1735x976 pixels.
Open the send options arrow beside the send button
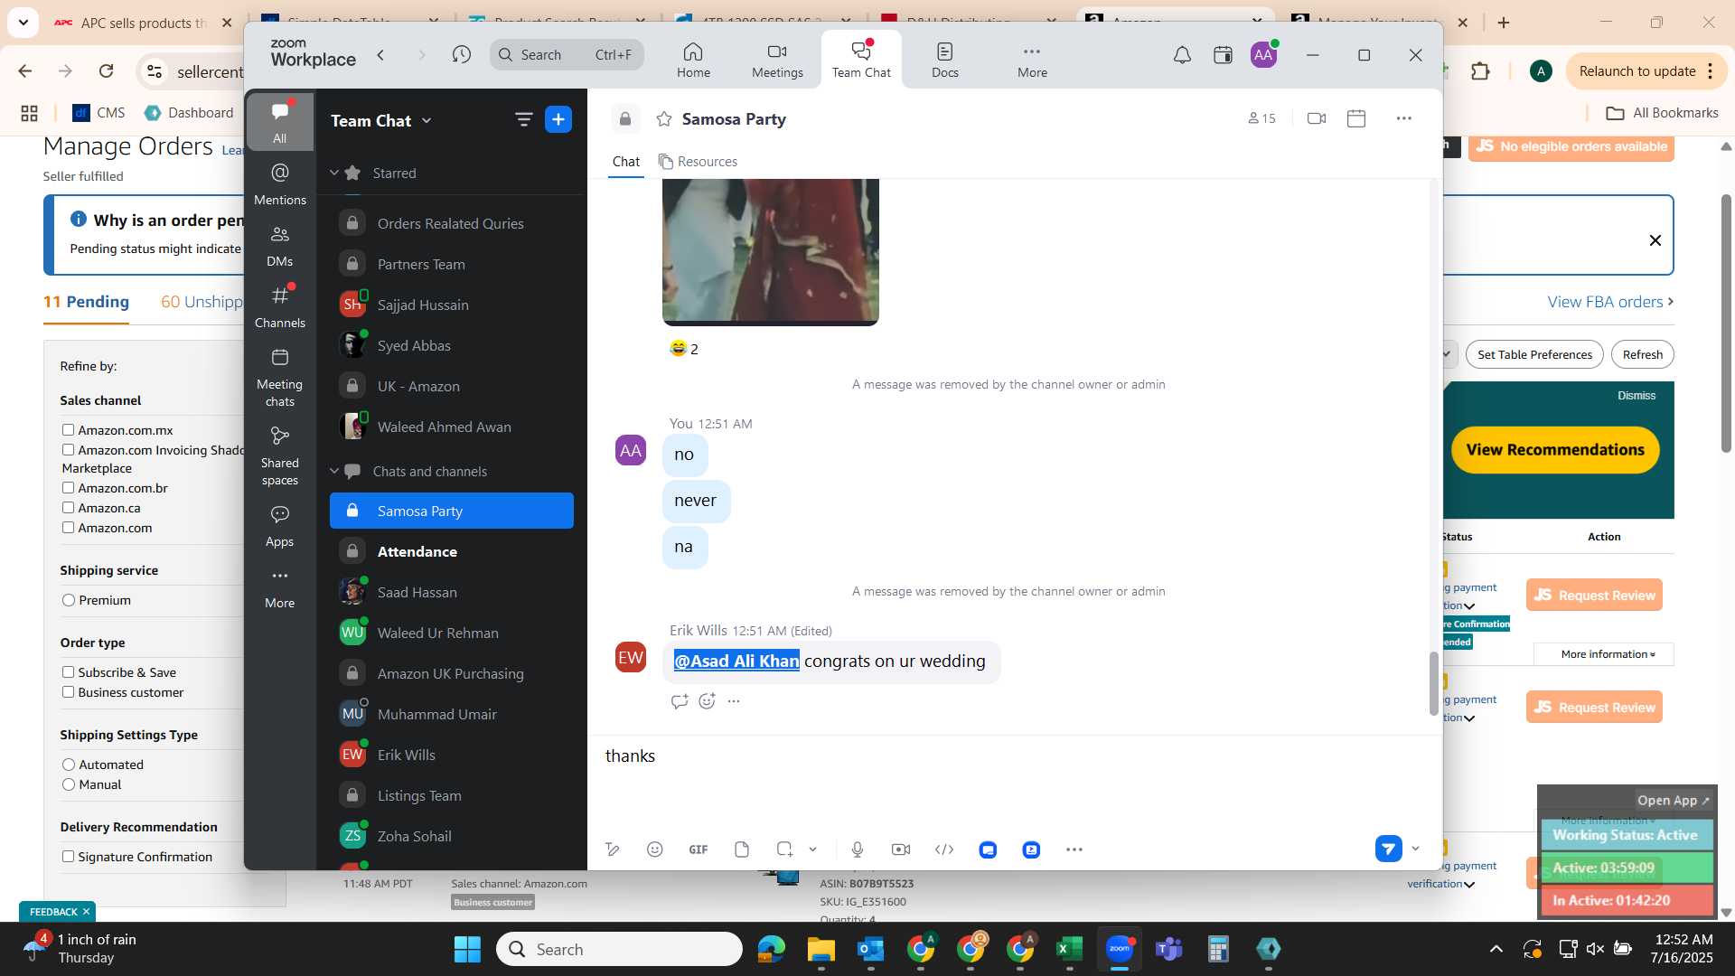pyautogui.click(x=1415, y=849)
